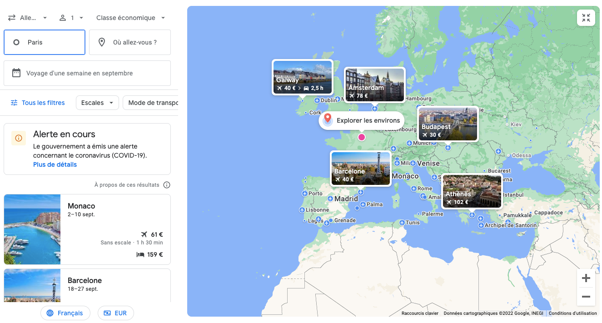Click the Madrid label on the map
The width and height of the screenshot is (602, 323).
[346, 199]
